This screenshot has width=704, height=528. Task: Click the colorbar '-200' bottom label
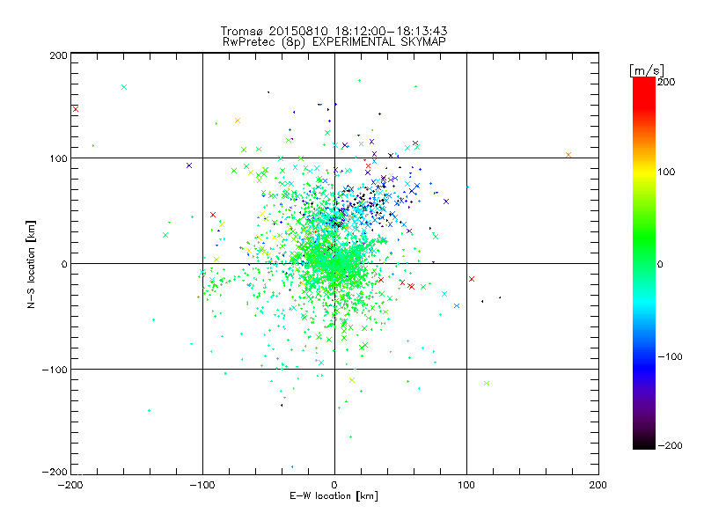[x=670, y=445]
